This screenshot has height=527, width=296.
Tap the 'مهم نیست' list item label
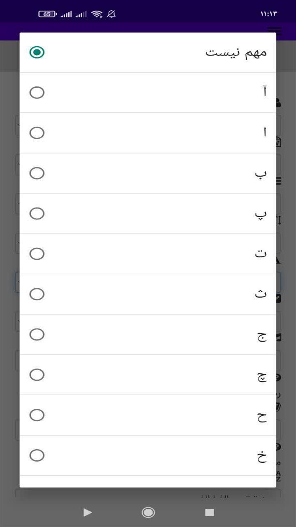[236, 53]
